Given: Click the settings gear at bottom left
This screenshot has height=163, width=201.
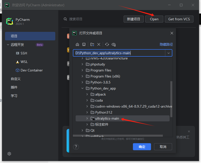Looking at the screenshot, I should coord(9,154).
